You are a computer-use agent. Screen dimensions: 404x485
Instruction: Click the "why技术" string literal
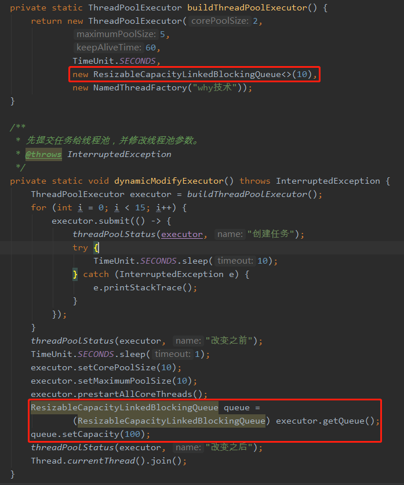[x=214, y=88]
